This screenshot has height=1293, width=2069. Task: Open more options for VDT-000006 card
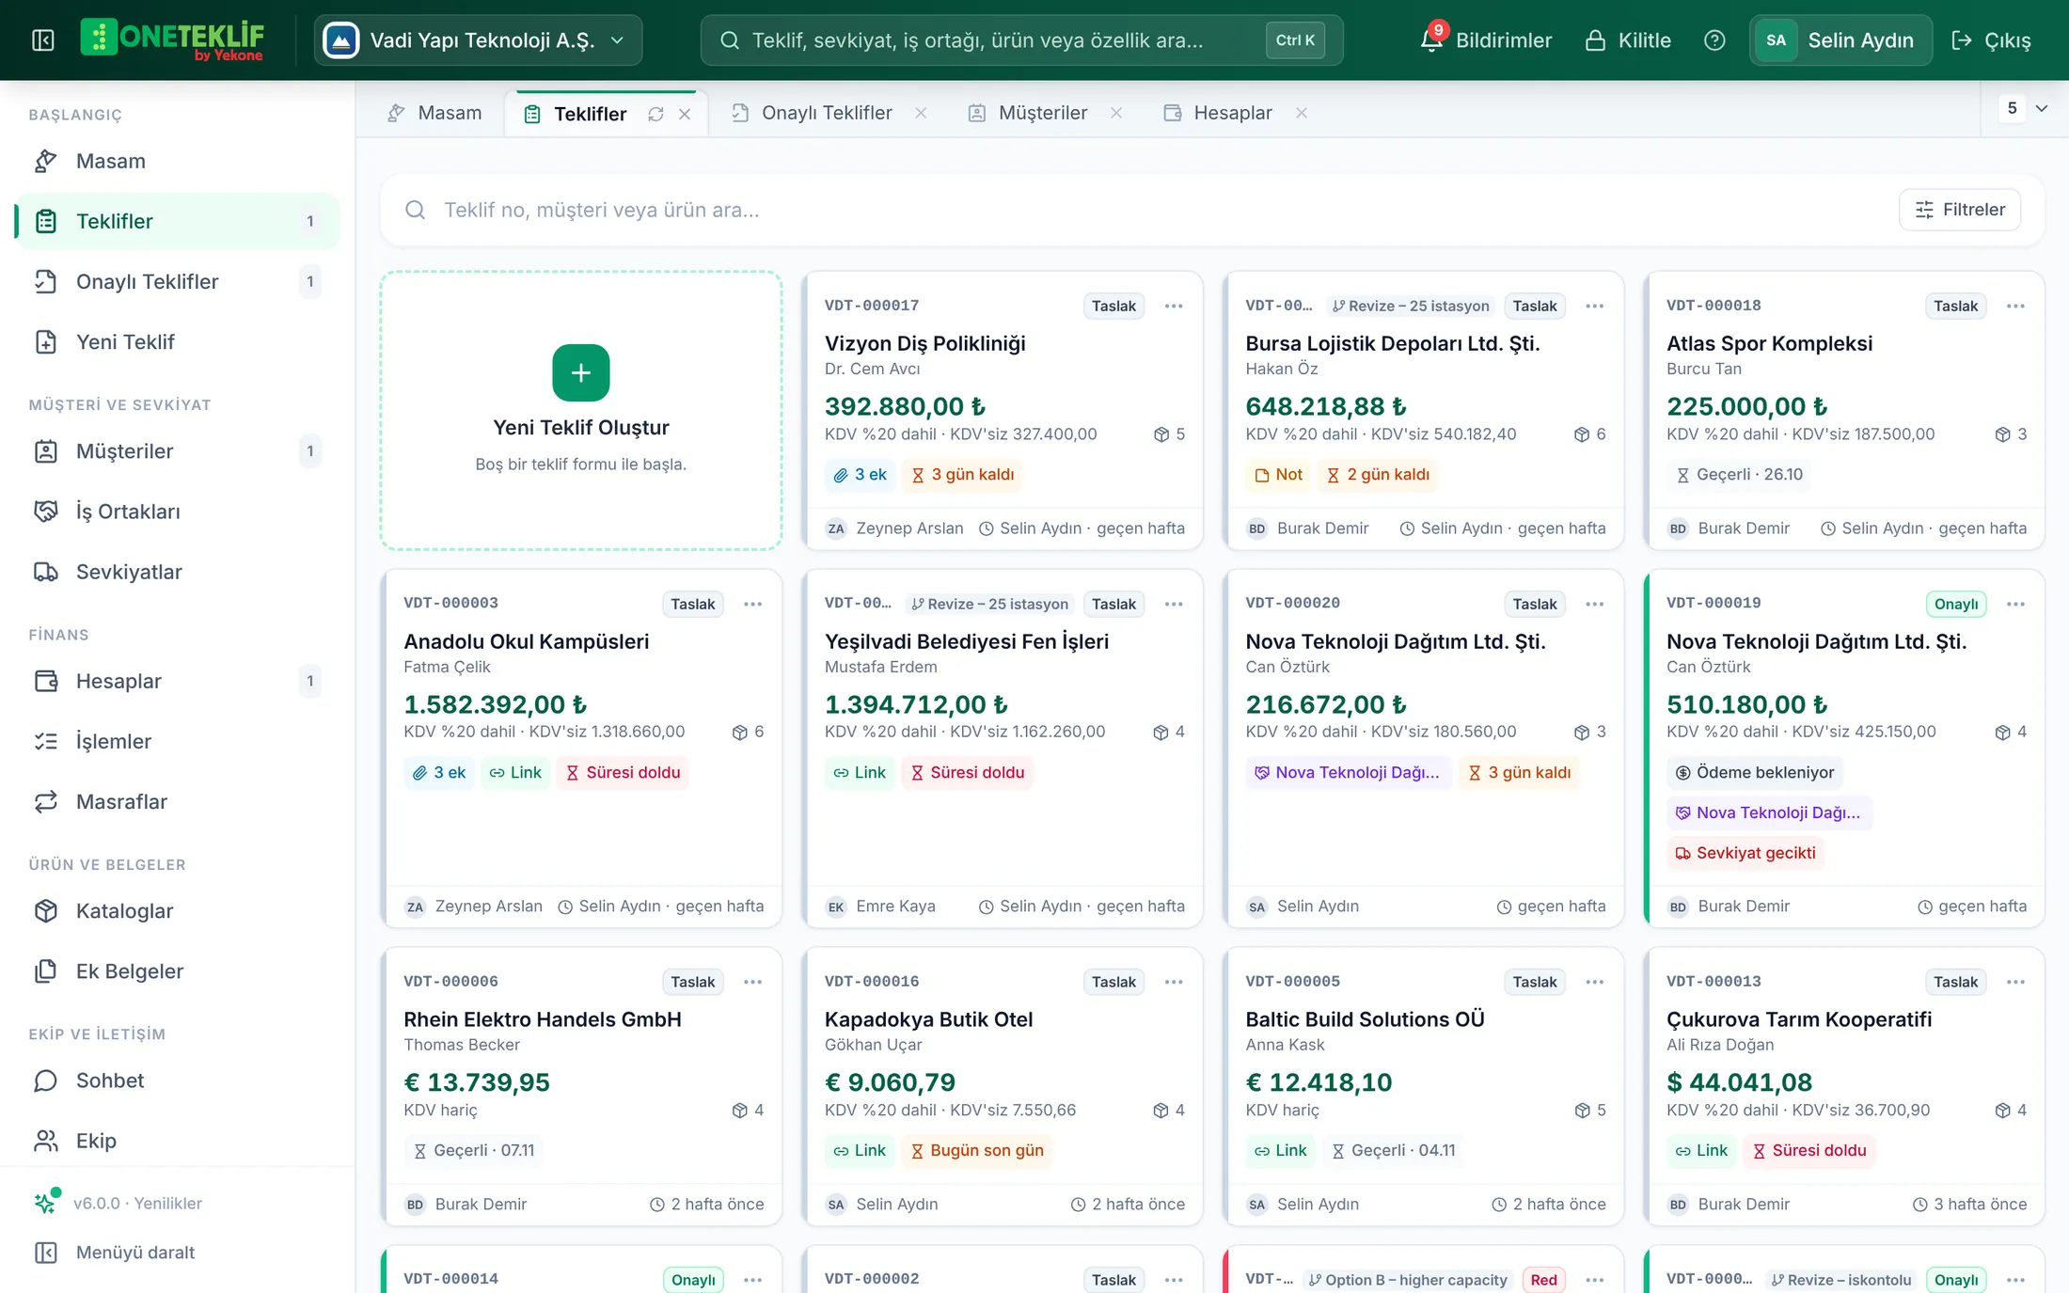752,982
